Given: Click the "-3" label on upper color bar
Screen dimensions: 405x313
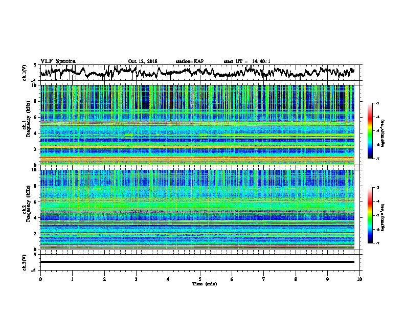Looking at the screenshot, I should tap(377, 103).
